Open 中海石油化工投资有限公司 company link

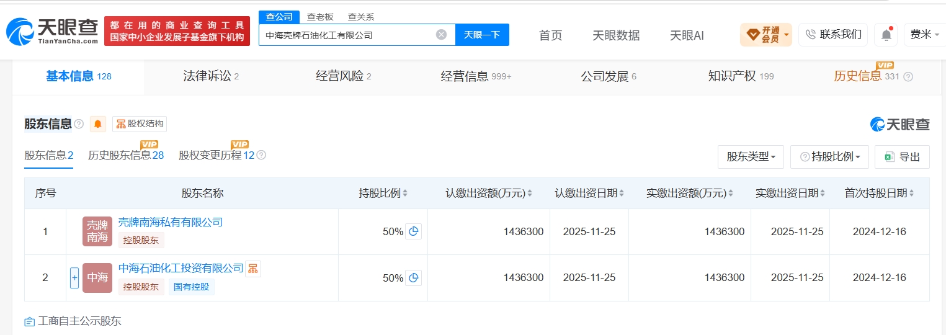(x=181, y=268)
